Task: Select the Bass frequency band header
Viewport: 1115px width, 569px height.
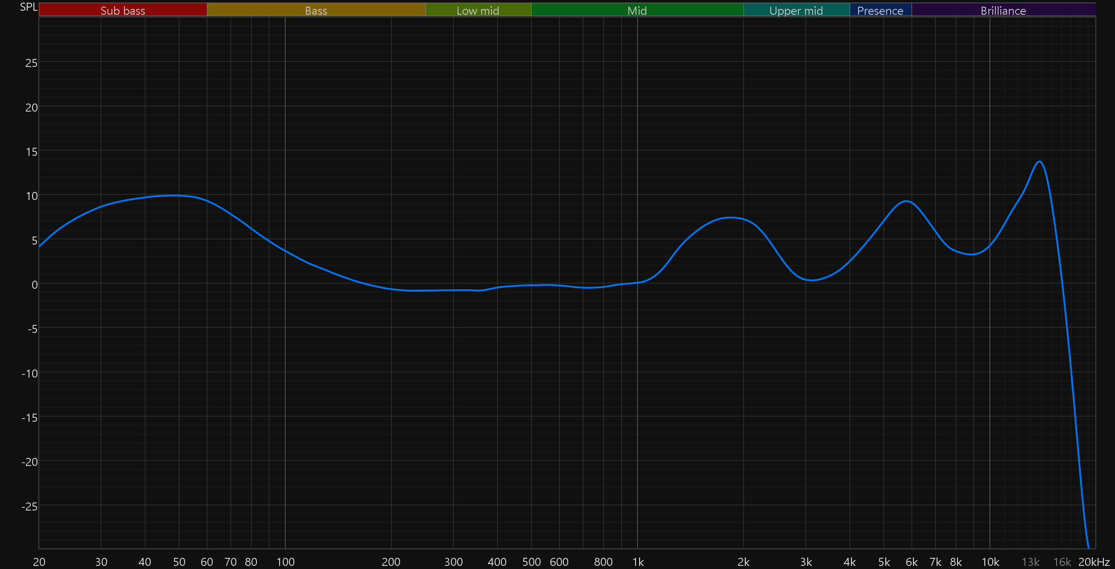Action: 316,10
